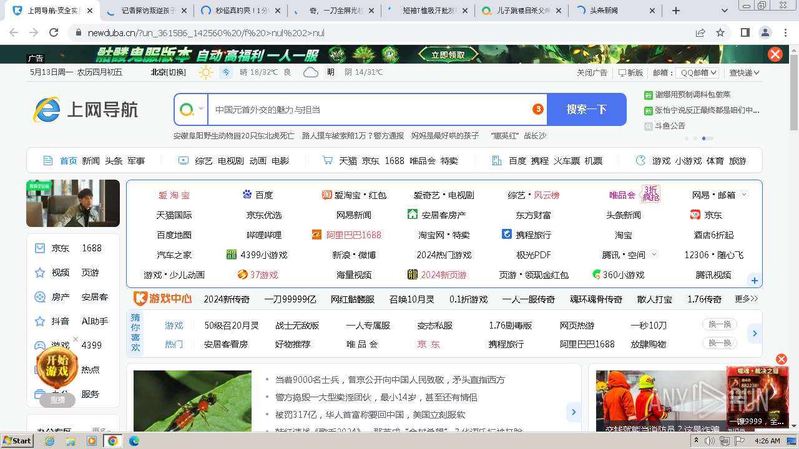Switch to 新版 layout
The height and width of the screenshot is (449, 799).
pyautogui.click(x=630, y=72)
